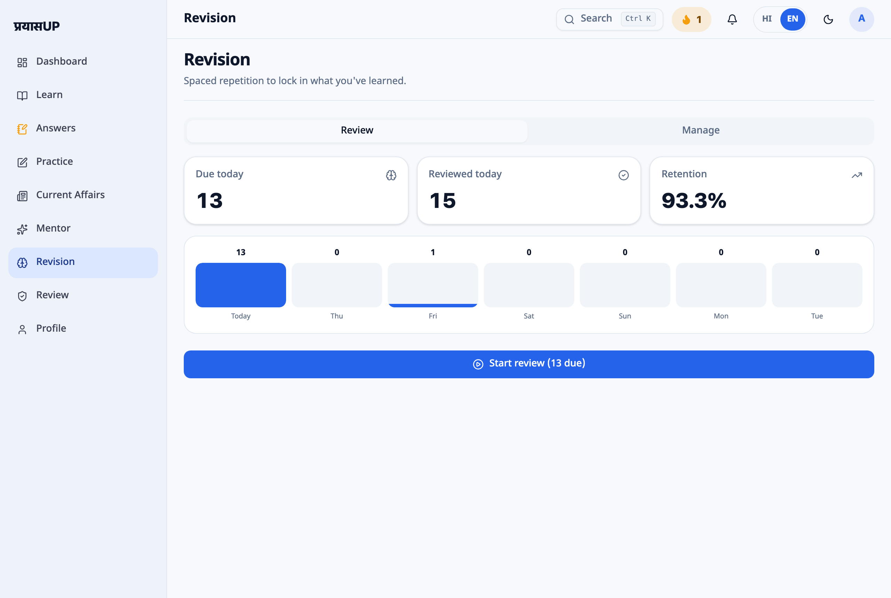Click the Current Affairs sidebar label
This screenshot has width=891, height=598.
coord(70,195)
